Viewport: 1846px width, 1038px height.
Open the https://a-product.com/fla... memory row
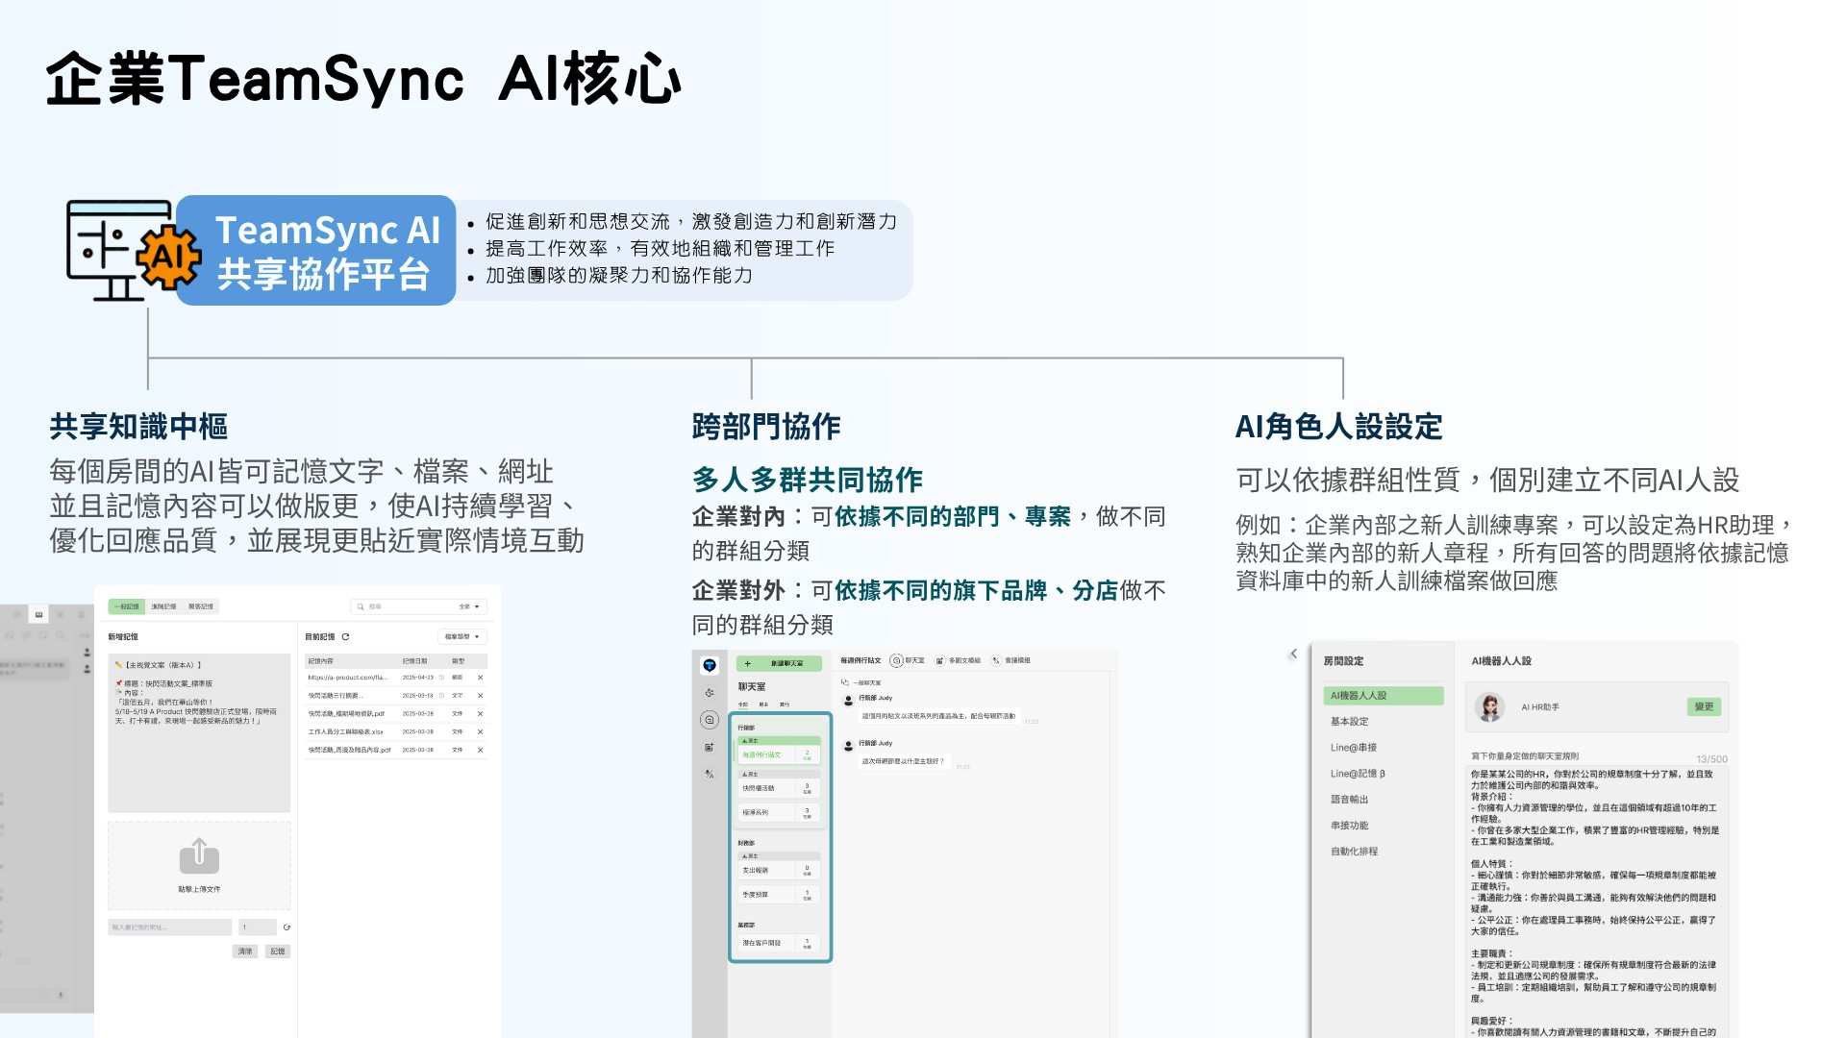[x=396, y=678]
